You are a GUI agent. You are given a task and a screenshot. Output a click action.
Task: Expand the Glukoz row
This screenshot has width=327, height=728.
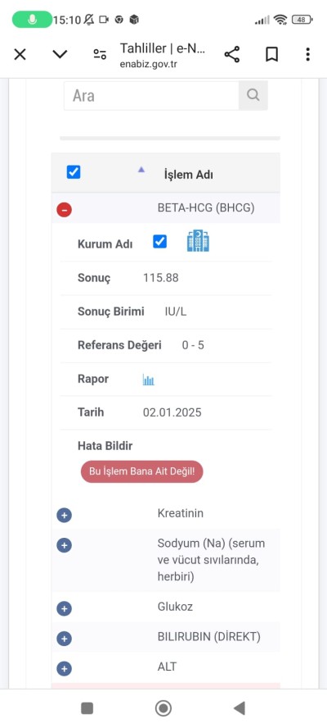64,608
